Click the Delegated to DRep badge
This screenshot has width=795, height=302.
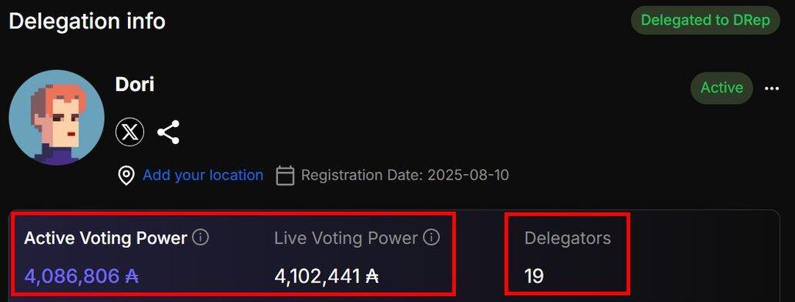(706, 20)
